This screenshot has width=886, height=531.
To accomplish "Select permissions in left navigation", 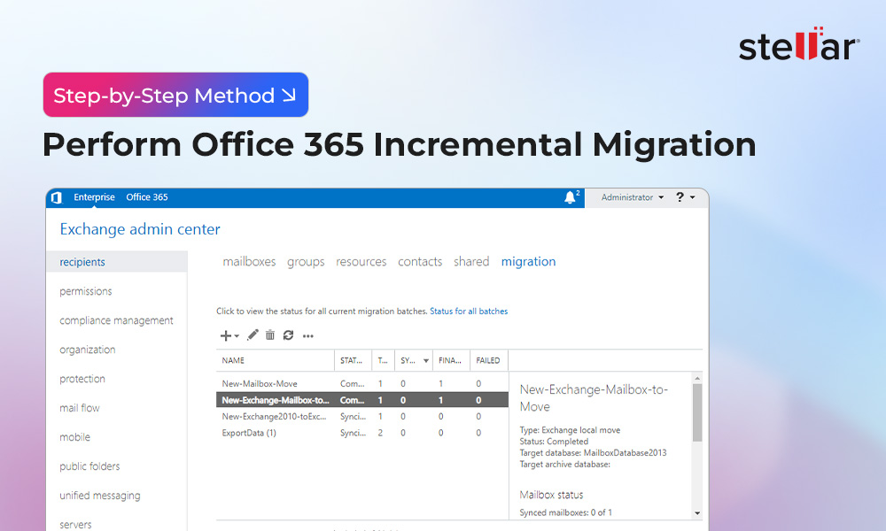I will [x=86, y=291].
